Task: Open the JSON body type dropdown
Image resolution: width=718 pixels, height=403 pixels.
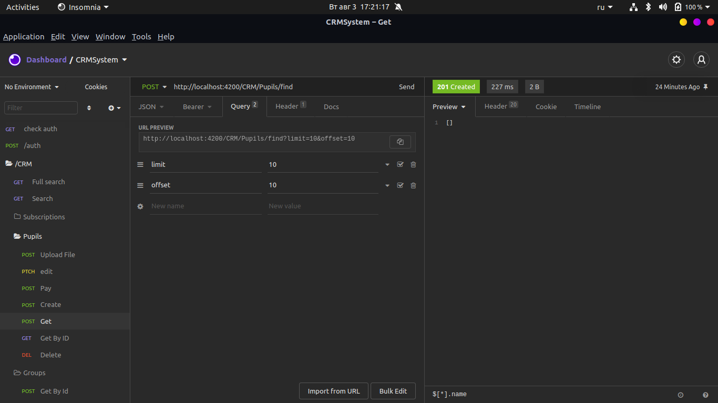Action: (151, 107)
